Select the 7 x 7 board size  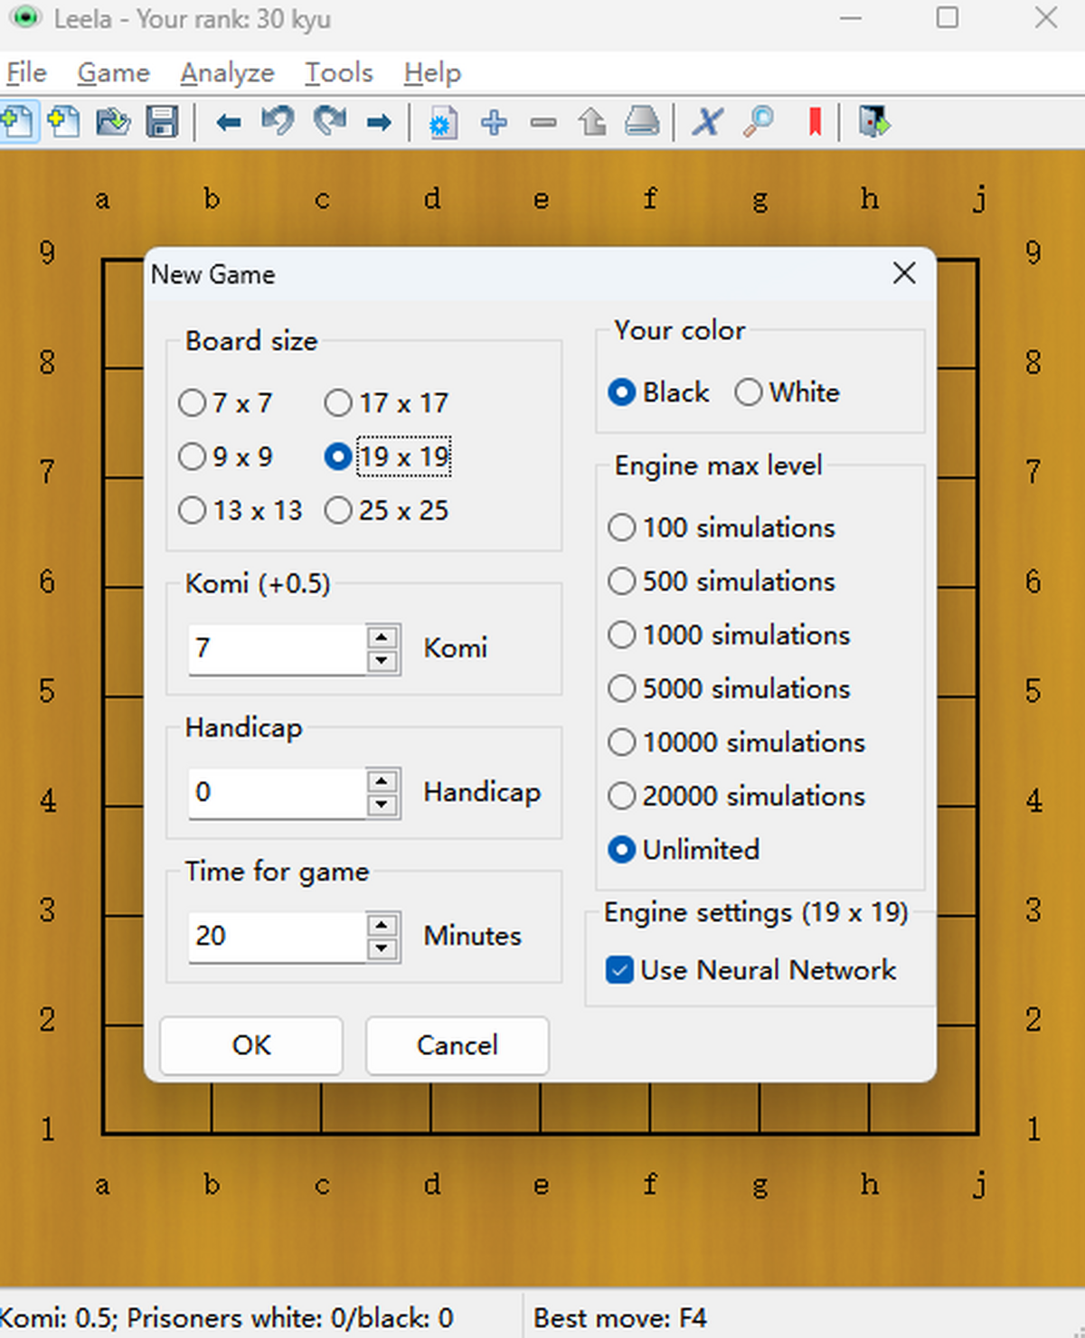(x=225, y=402)
